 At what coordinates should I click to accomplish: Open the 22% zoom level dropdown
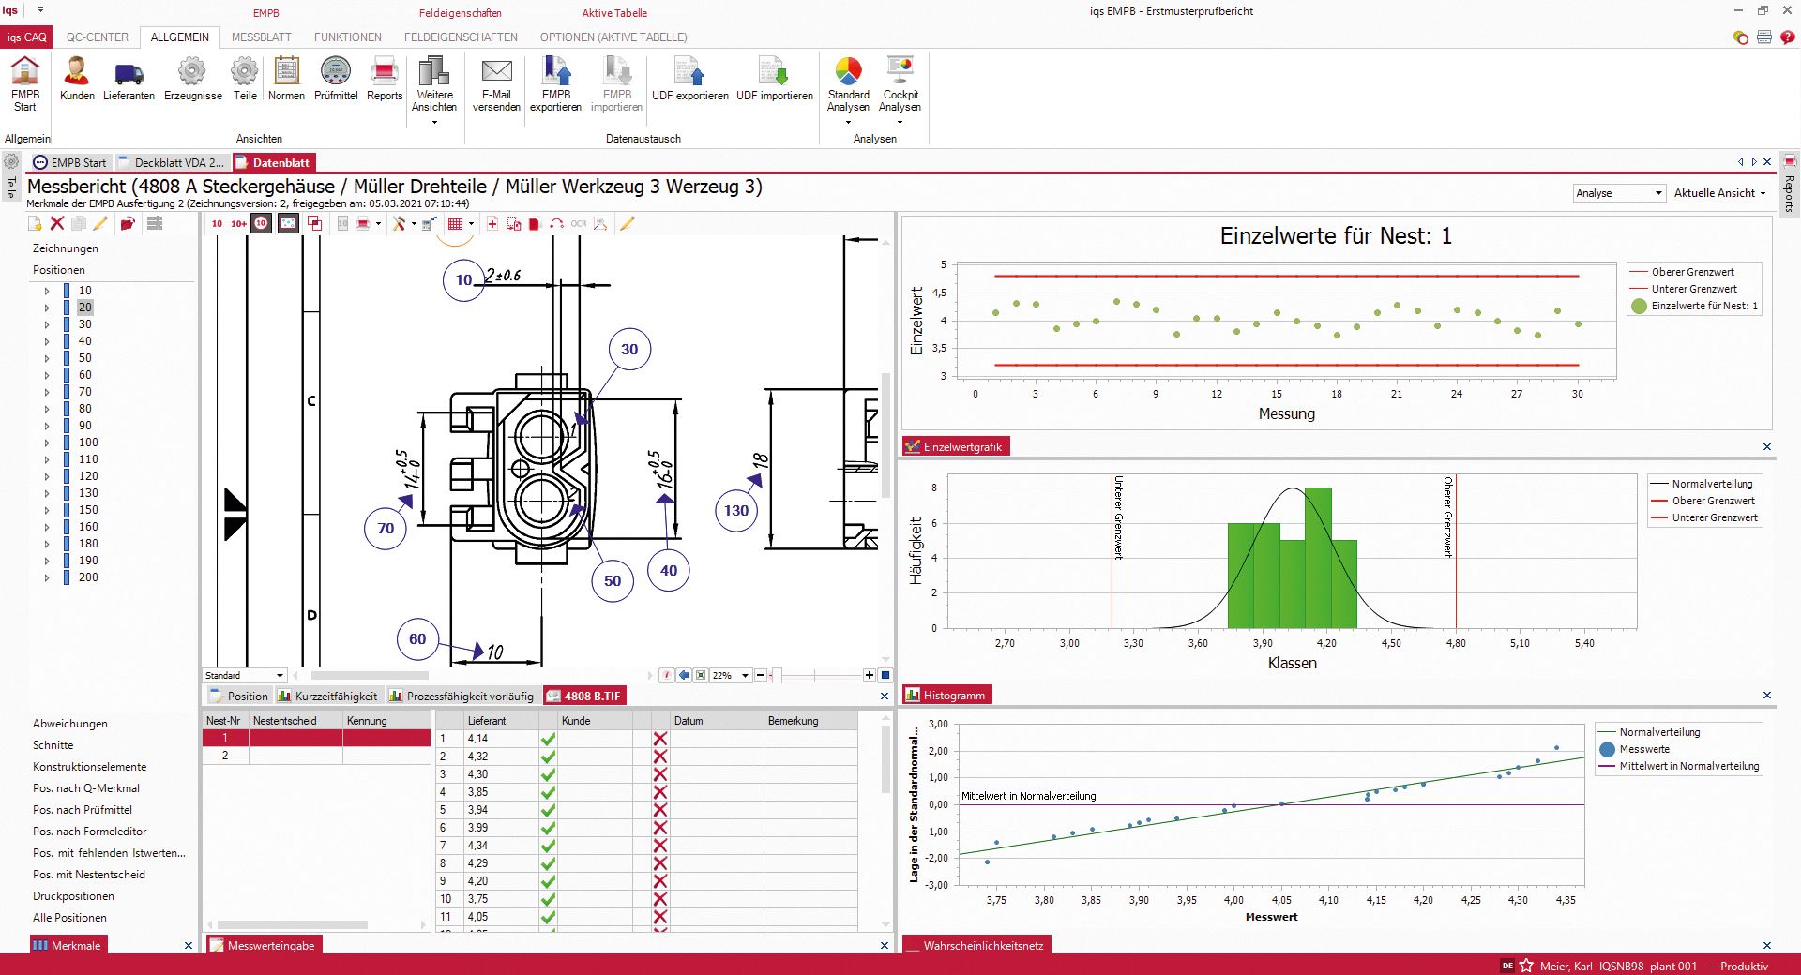click(745, 676)
